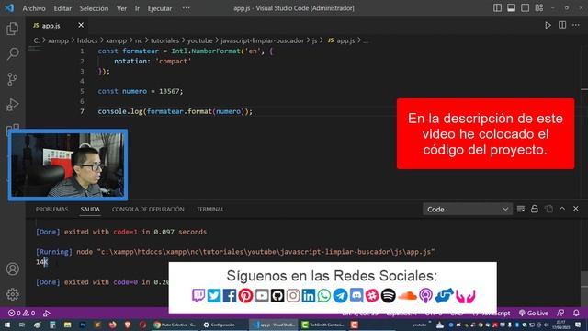Expand the youtube breadcrumb
The height and width of the screenshot is (331, 588).
tap(200, 40)
